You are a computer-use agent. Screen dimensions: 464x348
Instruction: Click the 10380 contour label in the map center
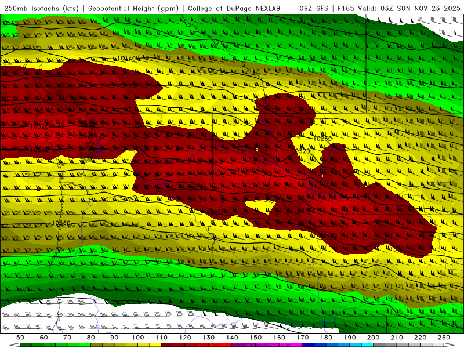pos(246,170)
